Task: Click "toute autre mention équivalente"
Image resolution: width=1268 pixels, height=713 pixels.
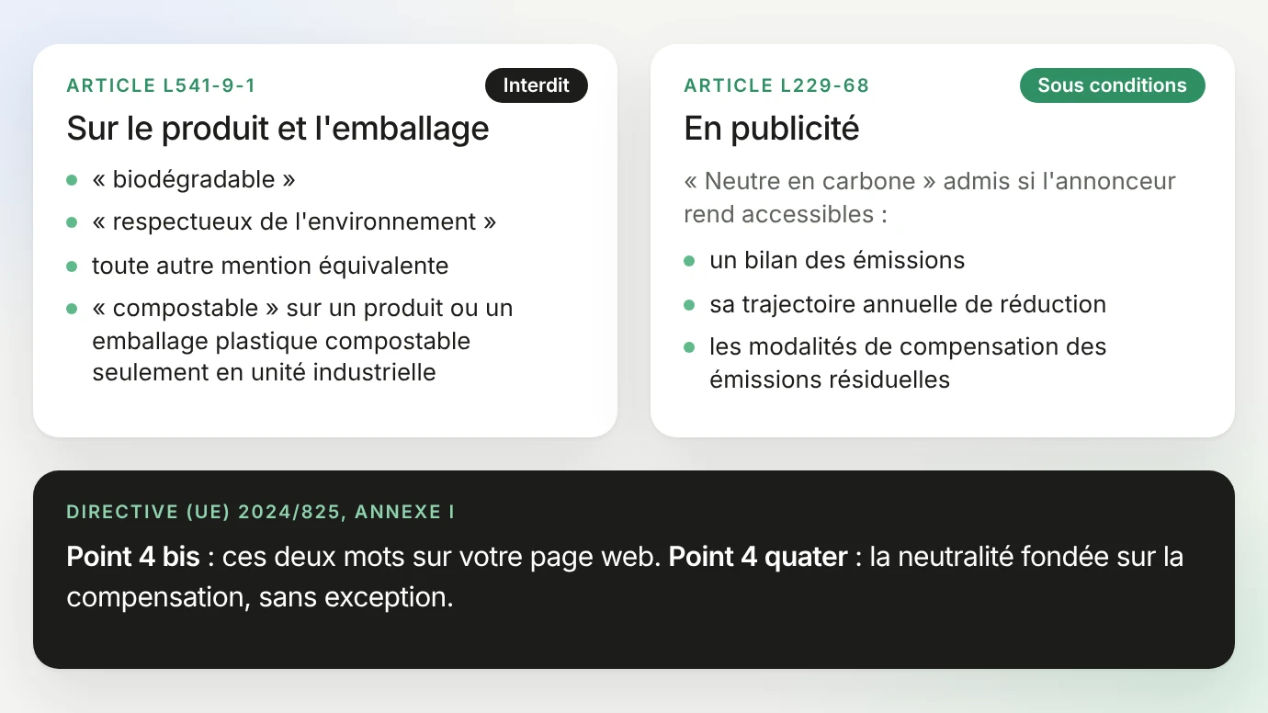Action: pos(270,266)
